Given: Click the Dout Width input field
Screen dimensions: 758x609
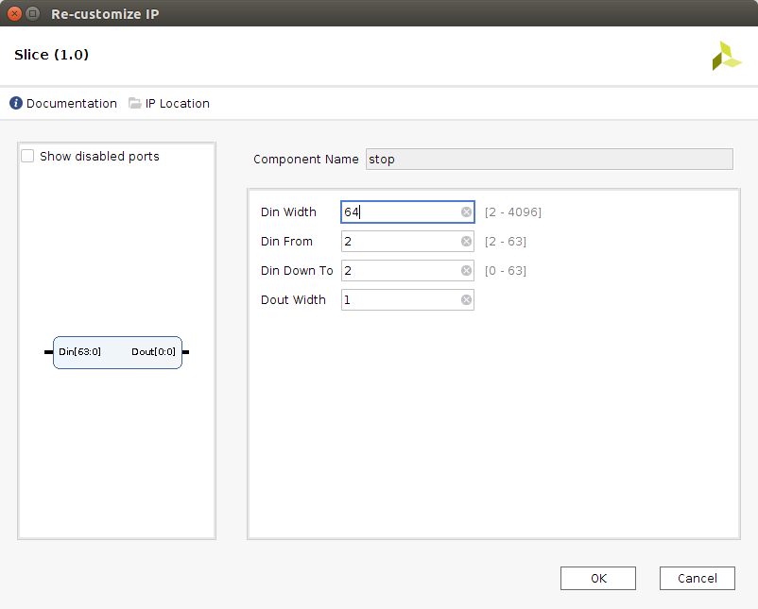Looking at the screenshot, I should point(401,300).
